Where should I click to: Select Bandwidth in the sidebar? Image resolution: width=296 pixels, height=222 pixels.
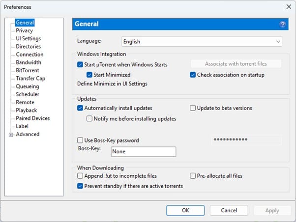(x=29, y=62)
